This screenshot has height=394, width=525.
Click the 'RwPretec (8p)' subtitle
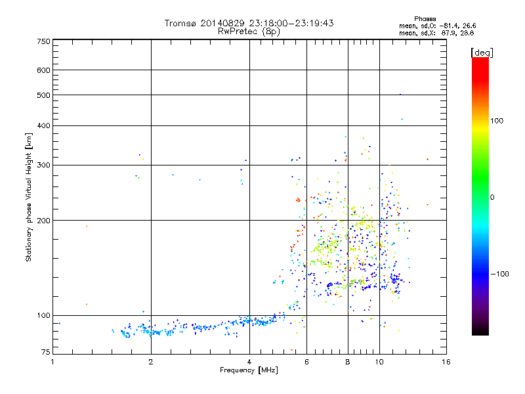coord(249,32)
